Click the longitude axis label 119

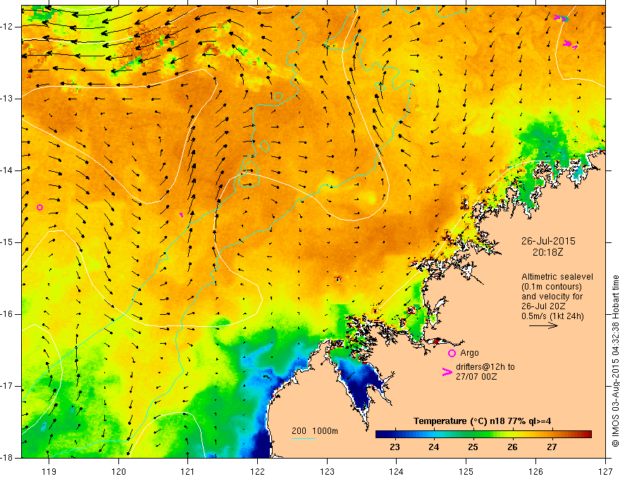pyautogui.click(x=49, y=471)
